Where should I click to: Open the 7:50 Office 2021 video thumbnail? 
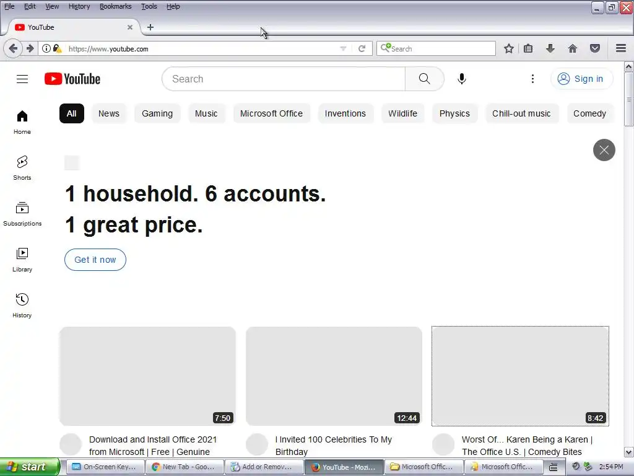[x=147, y=376]
